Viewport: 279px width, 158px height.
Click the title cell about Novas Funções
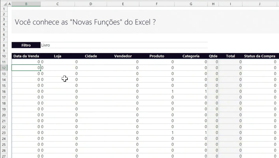pyautogui.click(x=85, y=22)
